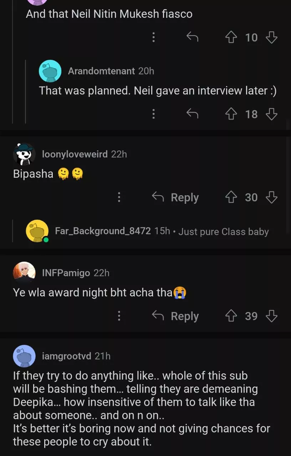Downvote loonyloveweird's Bipasha comment
The image size is (291, 456).
point(272,197)
